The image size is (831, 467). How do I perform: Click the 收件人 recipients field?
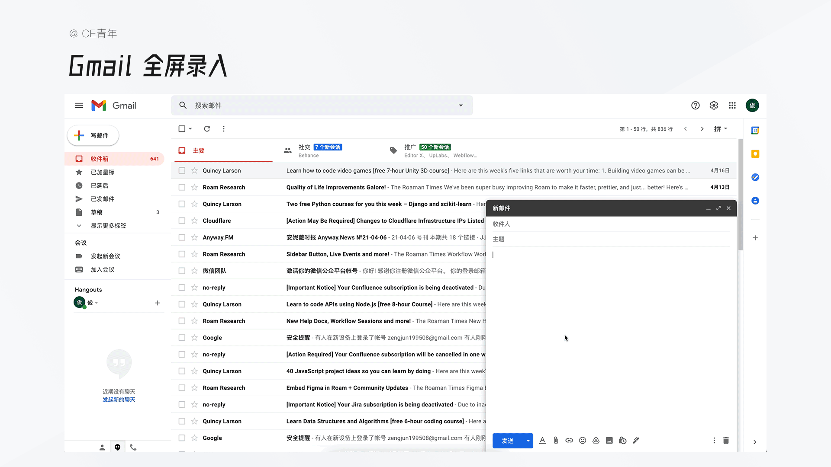tap(611, 224)
